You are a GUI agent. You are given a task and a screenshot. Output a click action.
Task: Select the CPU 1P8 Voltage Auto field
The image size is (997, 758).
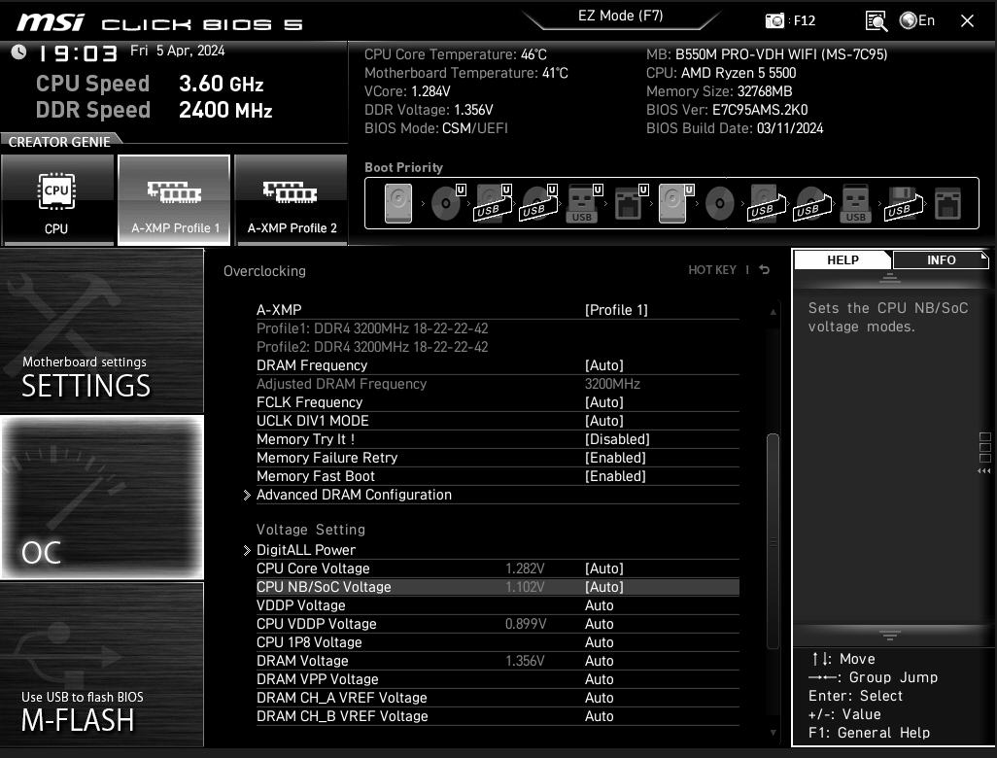coord(599,642)
